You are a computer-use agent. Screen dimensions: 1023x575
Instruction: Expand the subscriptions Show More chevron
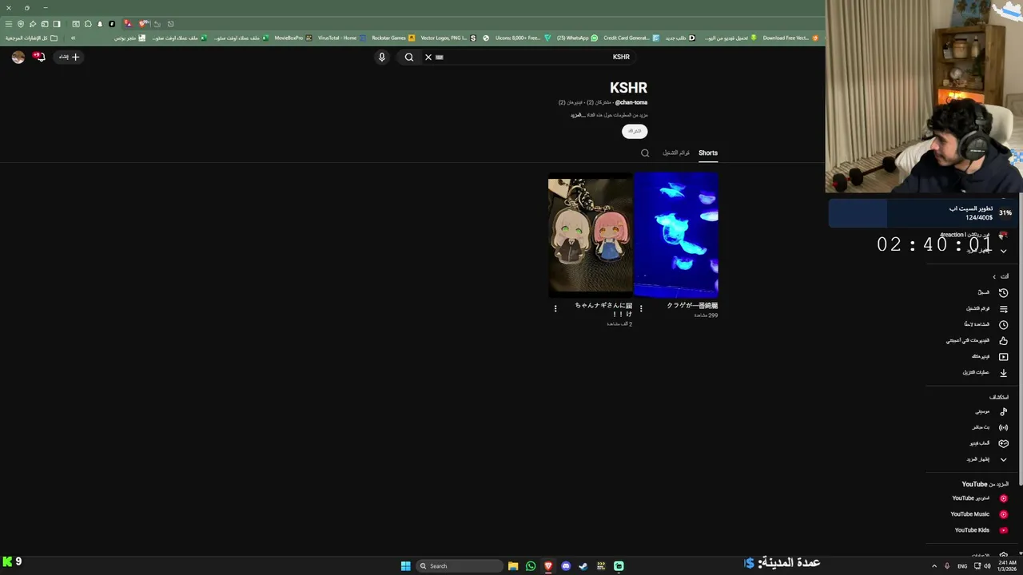click(1004, 251)
